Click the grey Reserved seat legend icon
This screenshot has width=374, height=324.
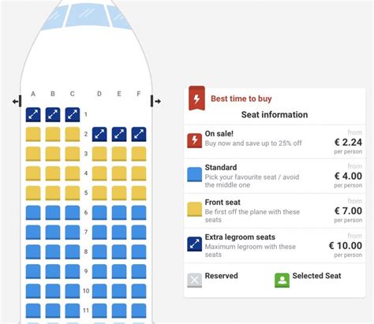click(x=195, y=280)
